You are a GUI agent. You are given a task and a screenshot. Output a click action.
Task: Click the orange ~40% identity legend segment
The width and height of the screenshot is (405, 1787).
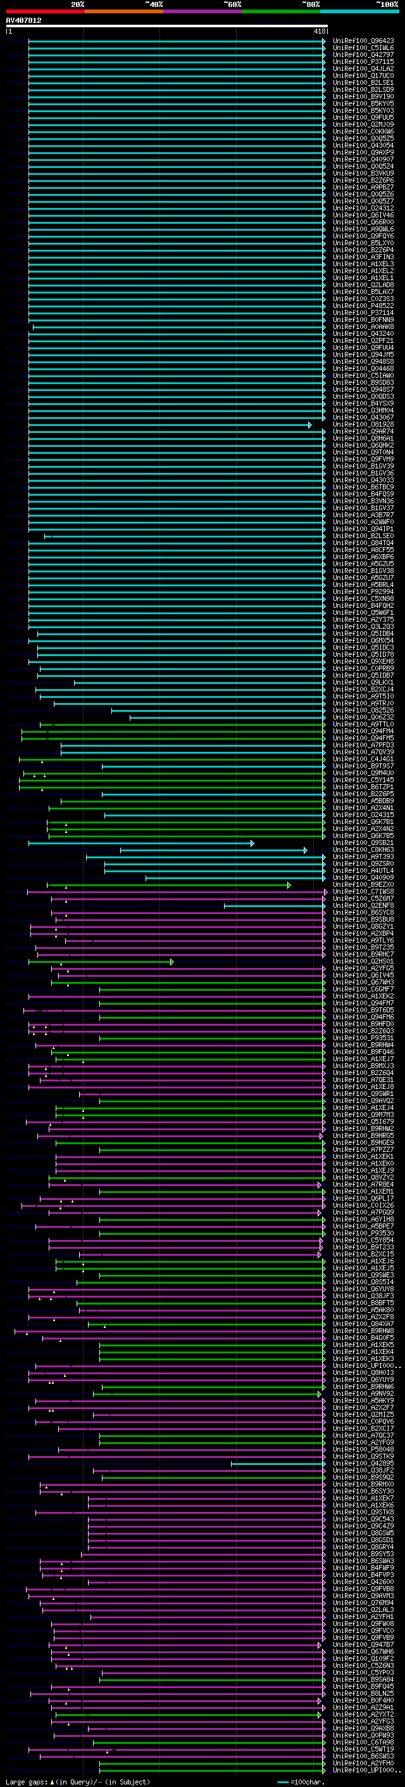click(124, 11)
